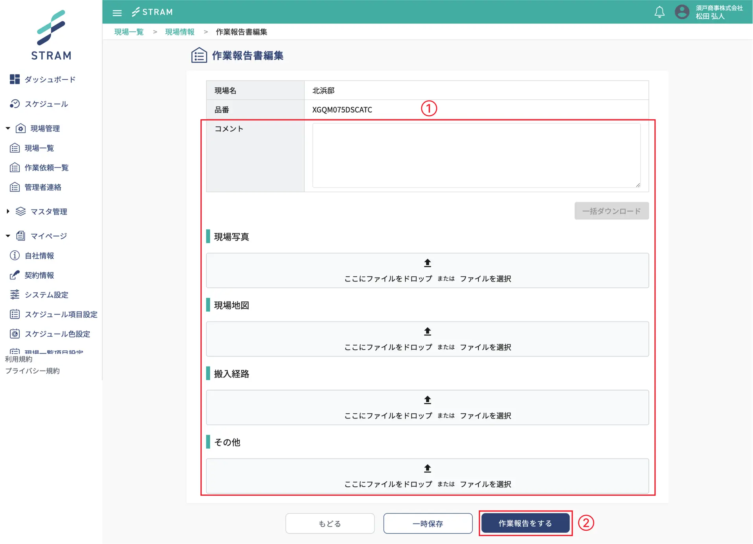Click the upload arrow under 現場写真
This screenshot has width=753, height=544.
click(x=427, y=263)
